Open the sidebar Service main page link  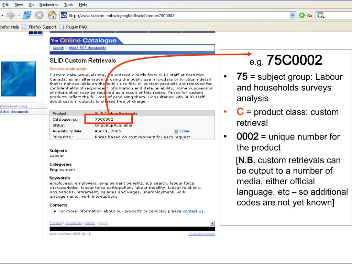tap(14, 106)
